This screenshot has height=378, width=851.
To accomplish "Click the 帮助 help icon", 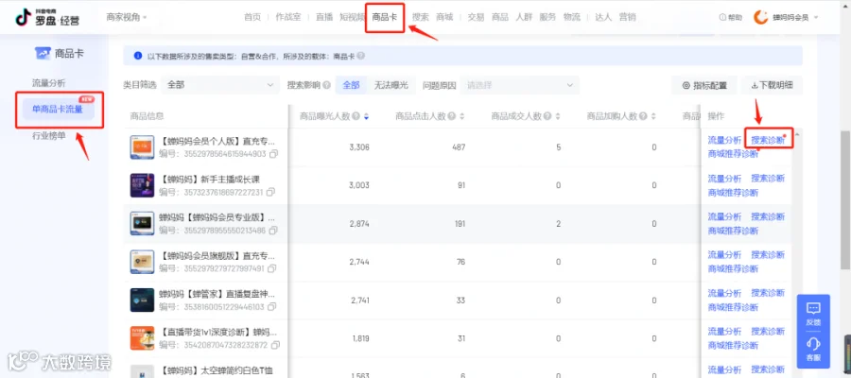I will tap(722, 17).
